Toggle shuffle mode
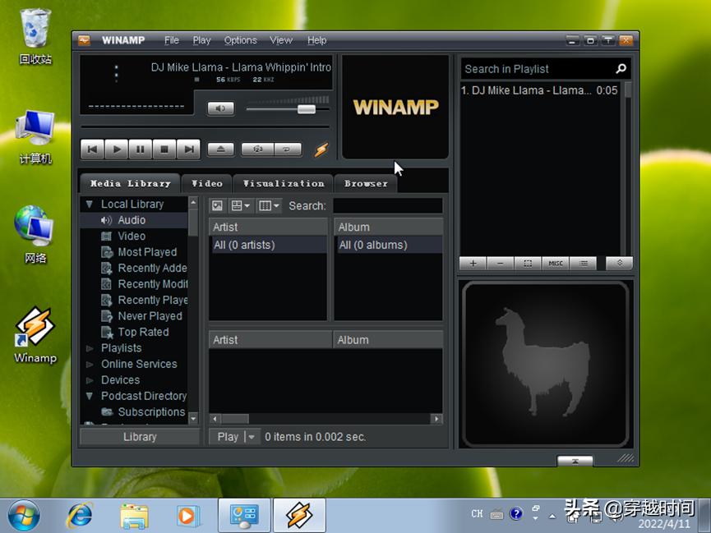Viewport: 711px width, 533px height. point(257,149)
